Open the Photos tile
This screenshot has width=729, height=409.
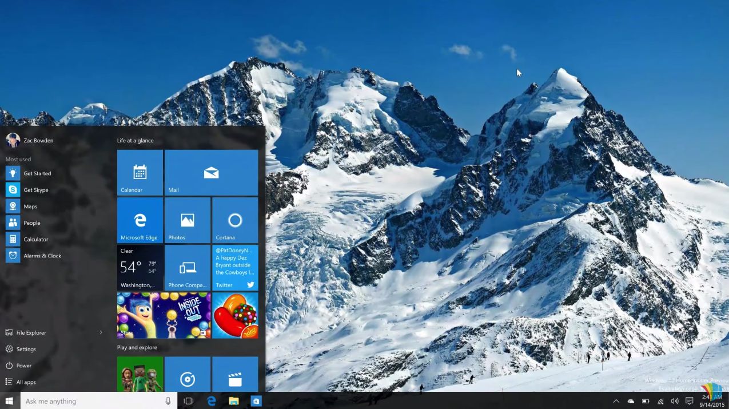[x=188, y=220]
